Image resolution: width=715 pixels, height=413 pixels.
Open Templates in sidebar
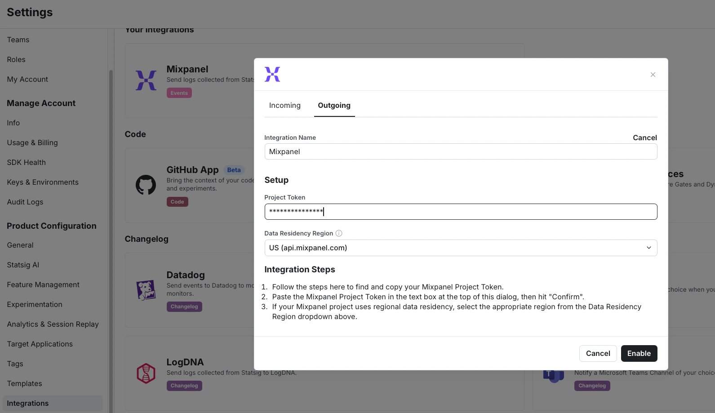click(24, 383)
